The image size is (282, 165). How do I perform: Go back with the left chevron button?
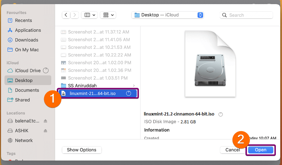click(66, 15)
